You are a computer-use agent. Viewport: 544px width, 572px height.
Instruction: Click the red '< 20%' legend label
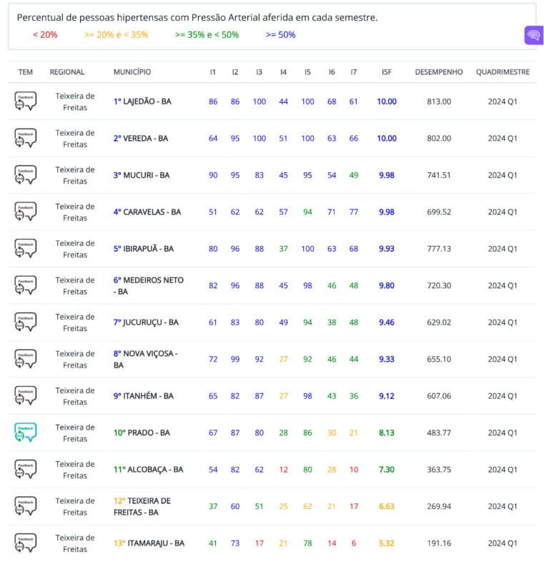[x=45, y=34]
